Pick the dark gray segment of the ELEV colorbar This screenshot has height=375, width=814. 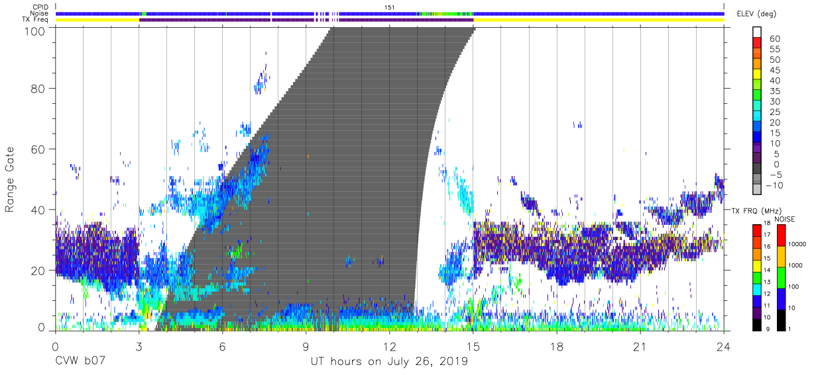click(758, 169)
